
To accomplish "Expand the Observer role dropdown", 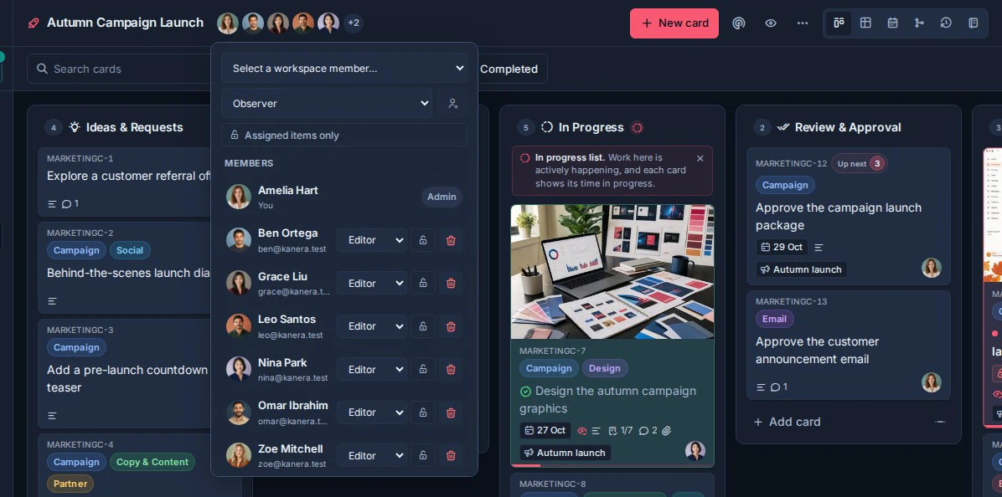I will (327, 104).
